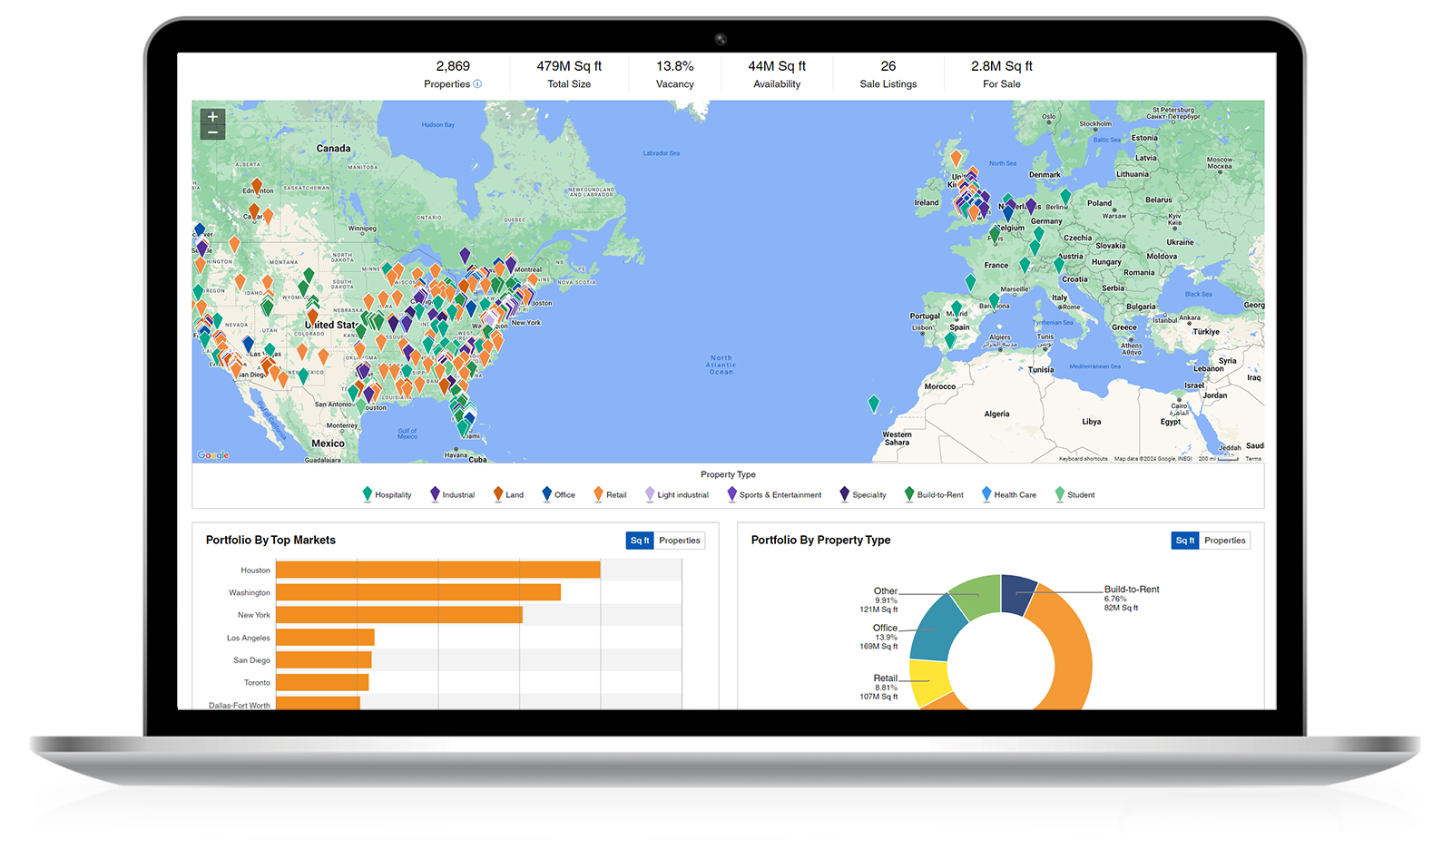The image size is (1452, 858).
Task: Switch Property Type chart to Properties
Action: 1224,541
